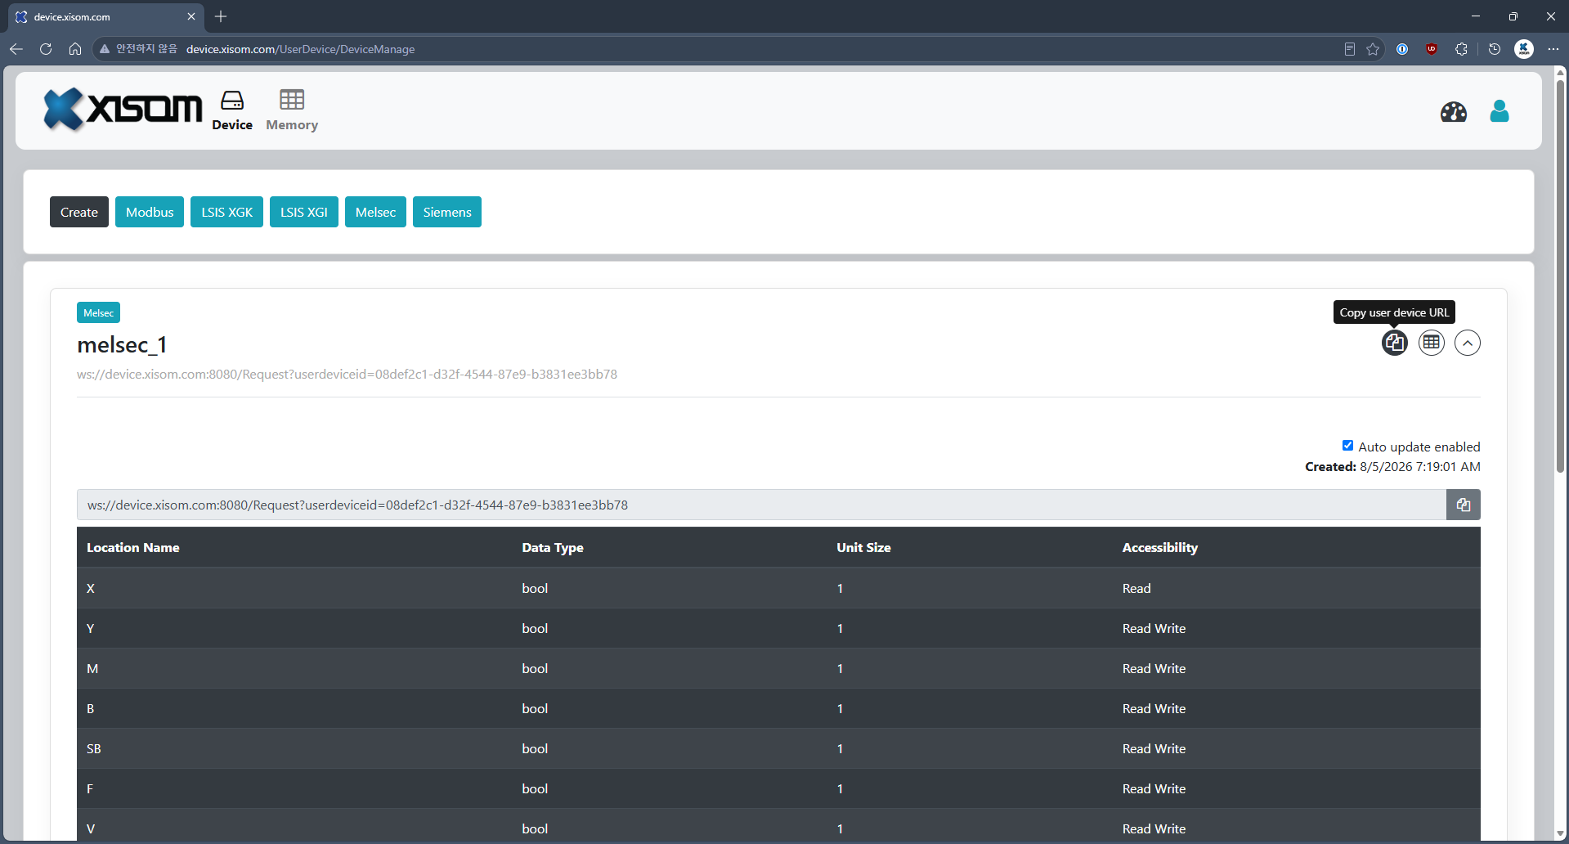The height and width of the screenshot is (844, 1569).
Task: Click the Unit Size column header
Action: [x=863, y=548]
